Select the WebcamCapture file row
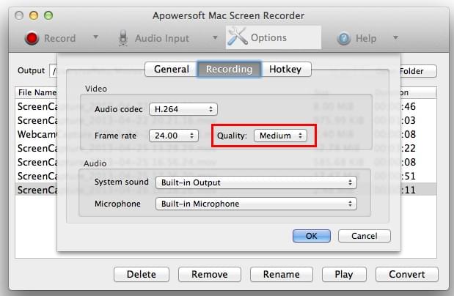Viewport: 454px width, 296px height. click(x=226, y=134)
